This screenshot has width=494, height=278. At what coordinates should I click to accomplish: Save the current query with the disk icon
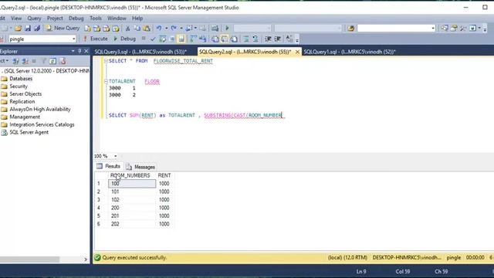click(x=28, y=29)
